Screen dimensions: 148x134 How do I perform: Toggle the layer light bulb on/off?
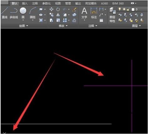coord(120,9)
